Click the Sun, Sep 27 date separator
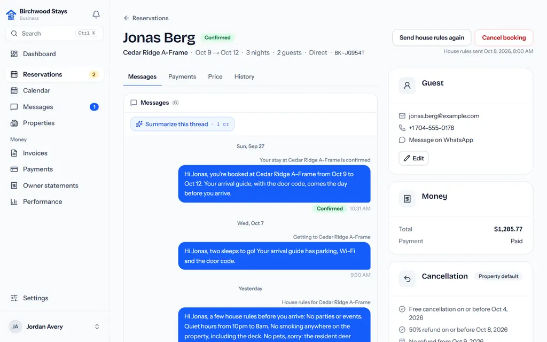Screen dimensions: 547x342 [x=250, y=146]
